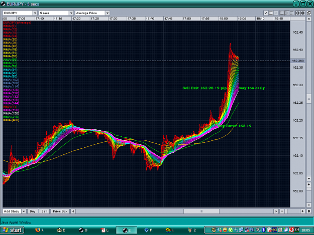Screen dimensions: 314x235
Task: Decrease vertical scale with minus button
Action: coord(309,205)
